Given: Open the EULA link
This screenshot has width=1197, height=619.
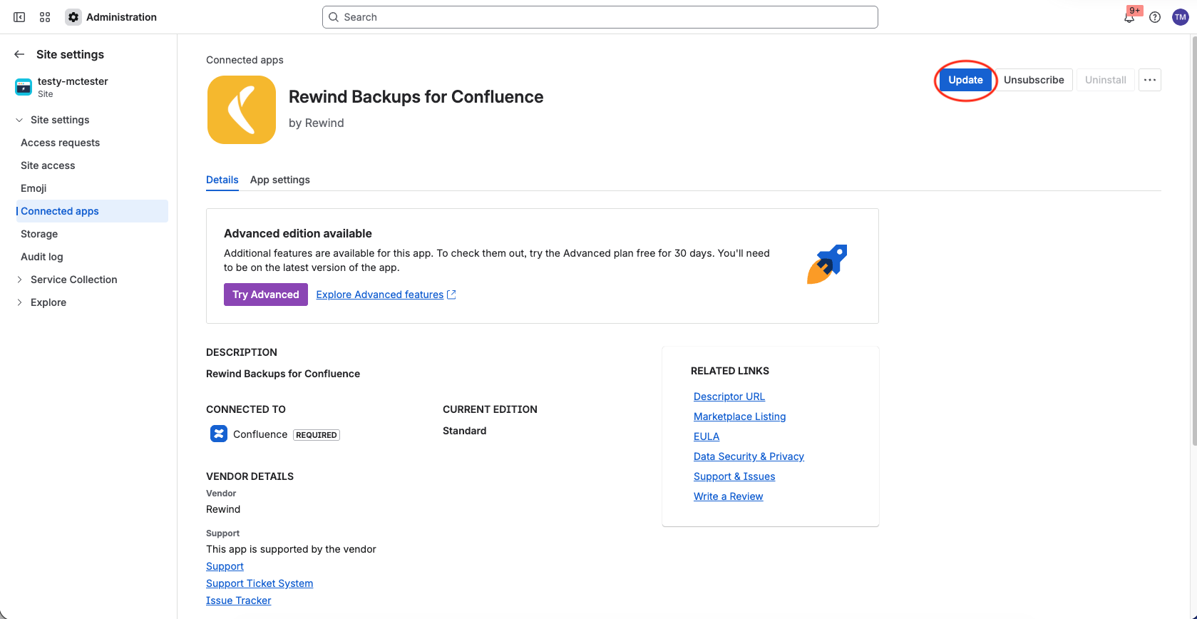Looking at the screenshot, I should point(707,436).
